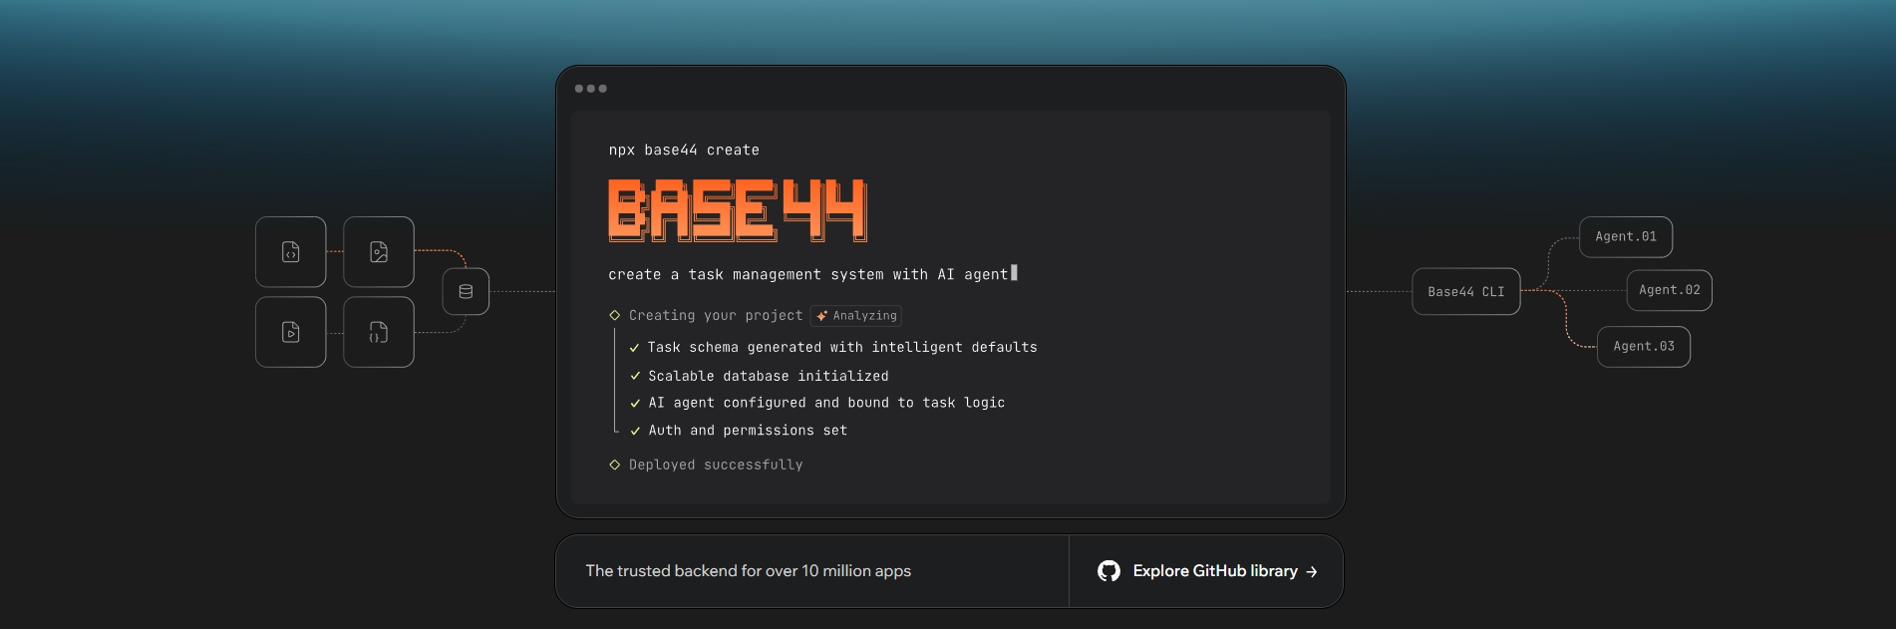
Task: Select the Agent.01 node
Action: 1626,237
